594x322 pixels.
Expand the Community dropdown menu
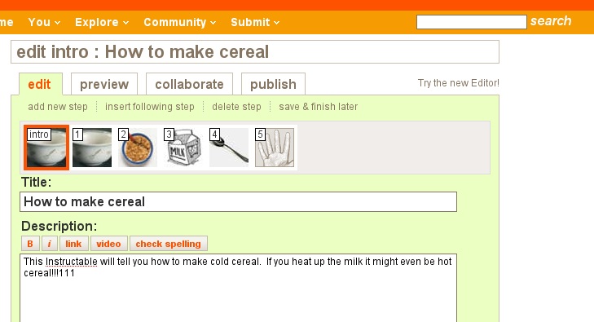179,22
